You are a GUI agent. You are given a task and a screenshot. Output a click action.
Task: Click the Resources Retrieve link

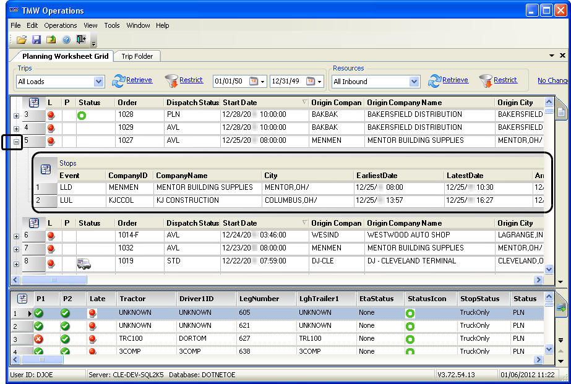point(455,80)
